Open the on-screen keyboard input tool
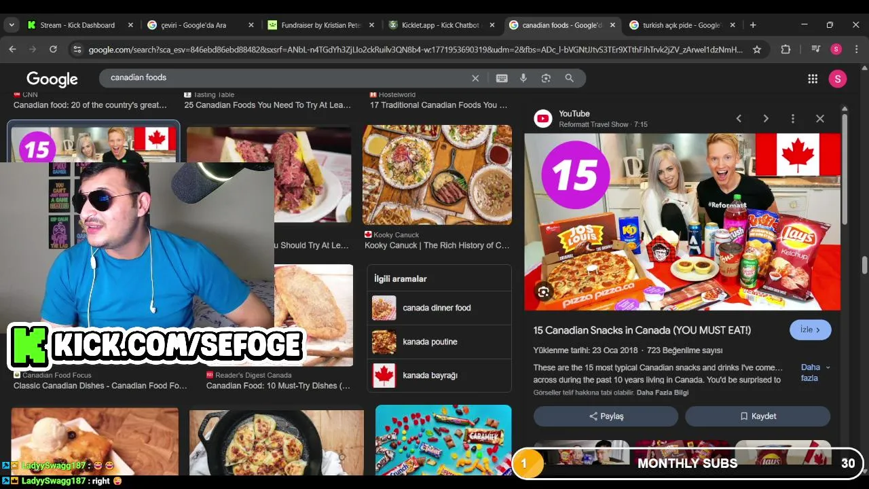869x489 pixels. pos(502,78)
